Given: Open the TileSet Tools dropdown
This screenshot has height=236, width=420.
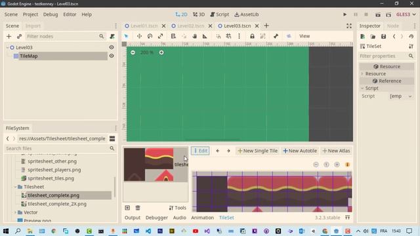Looking at the screenshot, I should (178, 208).
